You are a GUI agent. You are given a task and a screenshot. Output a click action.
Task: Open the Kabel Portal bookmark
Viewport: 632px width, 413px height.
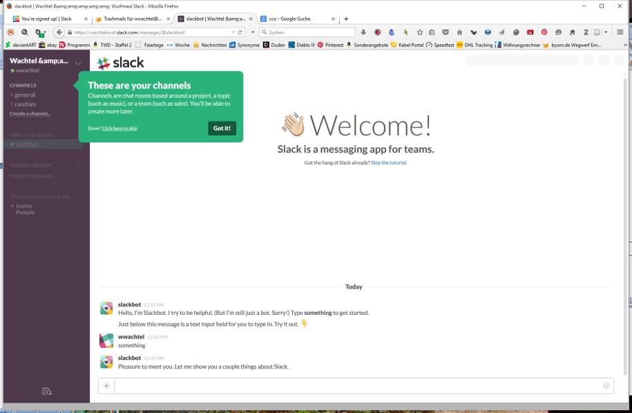pos(407,45)
